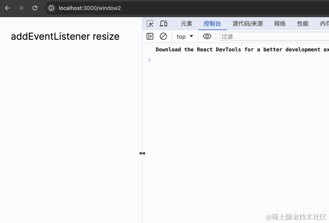Go back with the browser back arrow

(x=7, y=8)
